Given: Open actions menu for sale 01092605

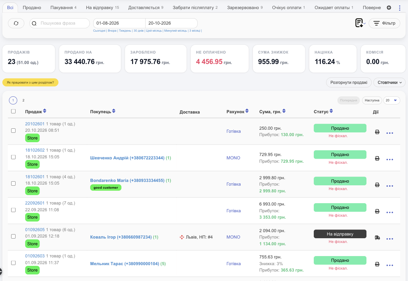Looking at the screenshot, I should [390, 239].
